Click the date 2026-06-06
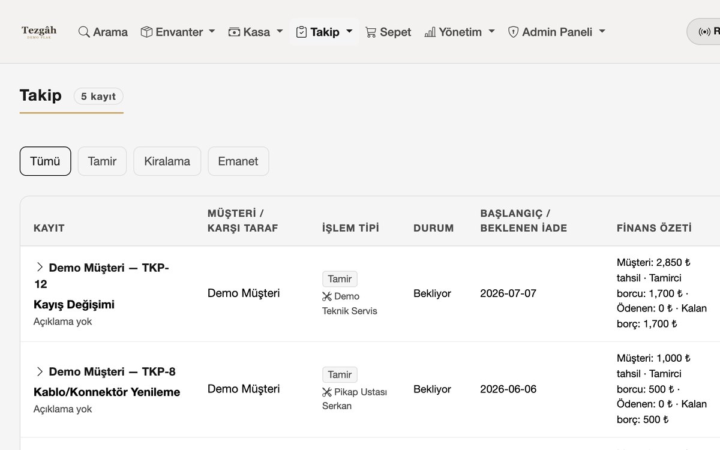Screen dimensions: 720x450 point(508,389)
